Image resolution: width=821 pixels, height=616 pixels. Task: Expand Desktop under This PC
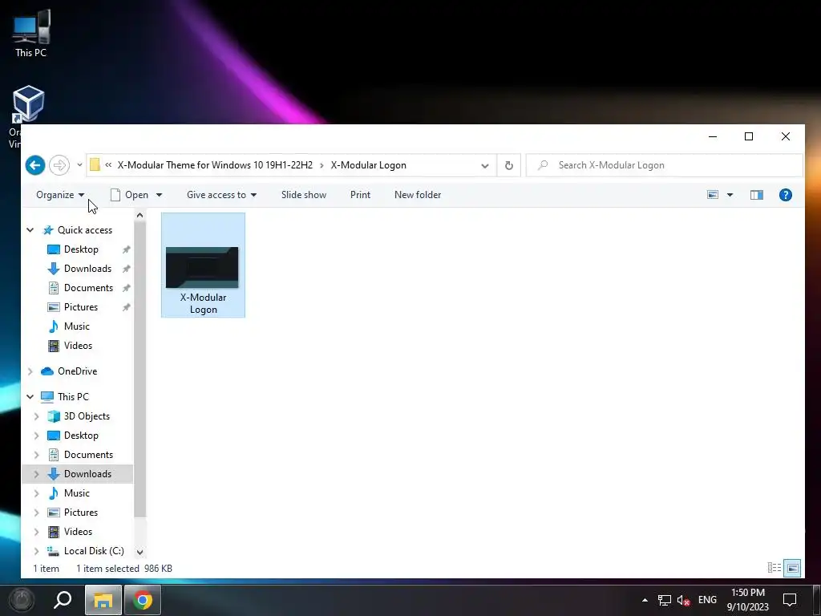(36, 436)
